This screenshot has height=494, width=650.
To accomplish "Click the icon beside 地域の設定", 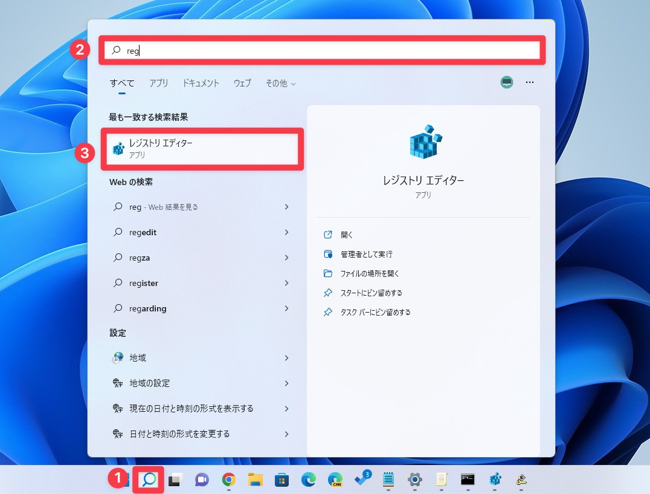I will (x=118, y=383).
